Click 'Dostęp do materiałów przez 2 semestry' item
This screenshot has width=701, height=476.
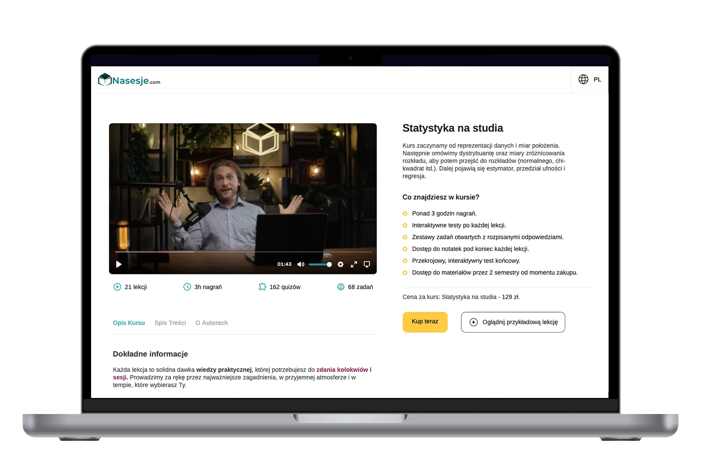[495, 273]
